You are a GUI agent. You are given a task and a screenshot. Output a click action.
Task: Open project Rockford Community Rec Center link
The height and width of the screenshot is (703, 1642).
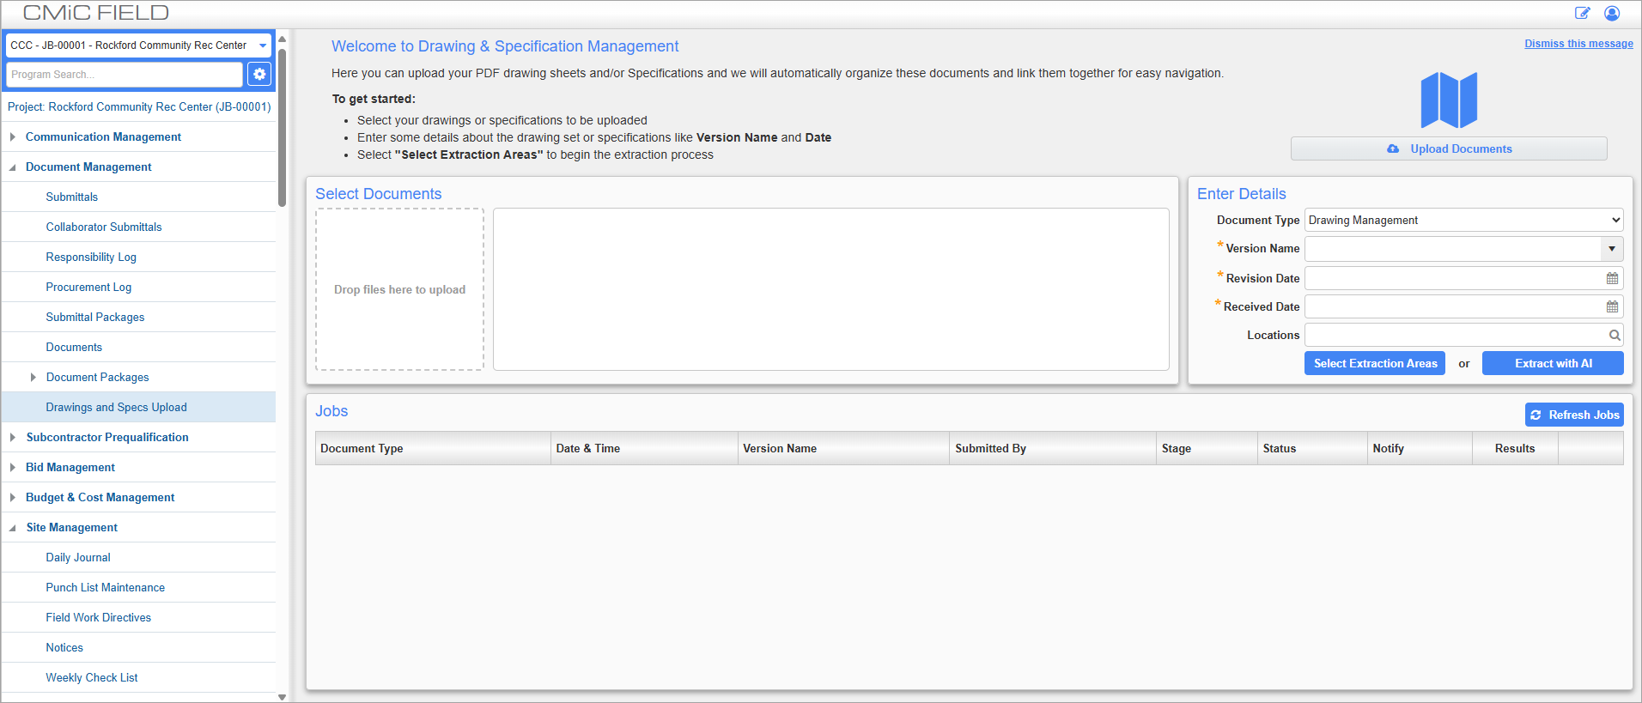[x=139, y=106]
